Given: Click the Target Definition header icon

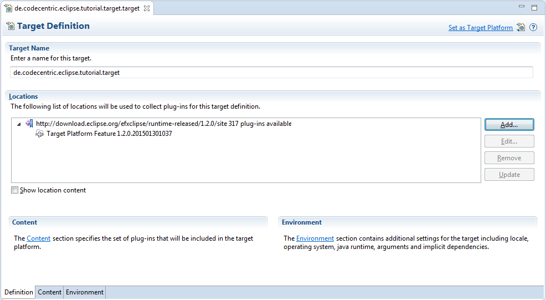Looking at the screenshot, I should (x=10, y=26).
